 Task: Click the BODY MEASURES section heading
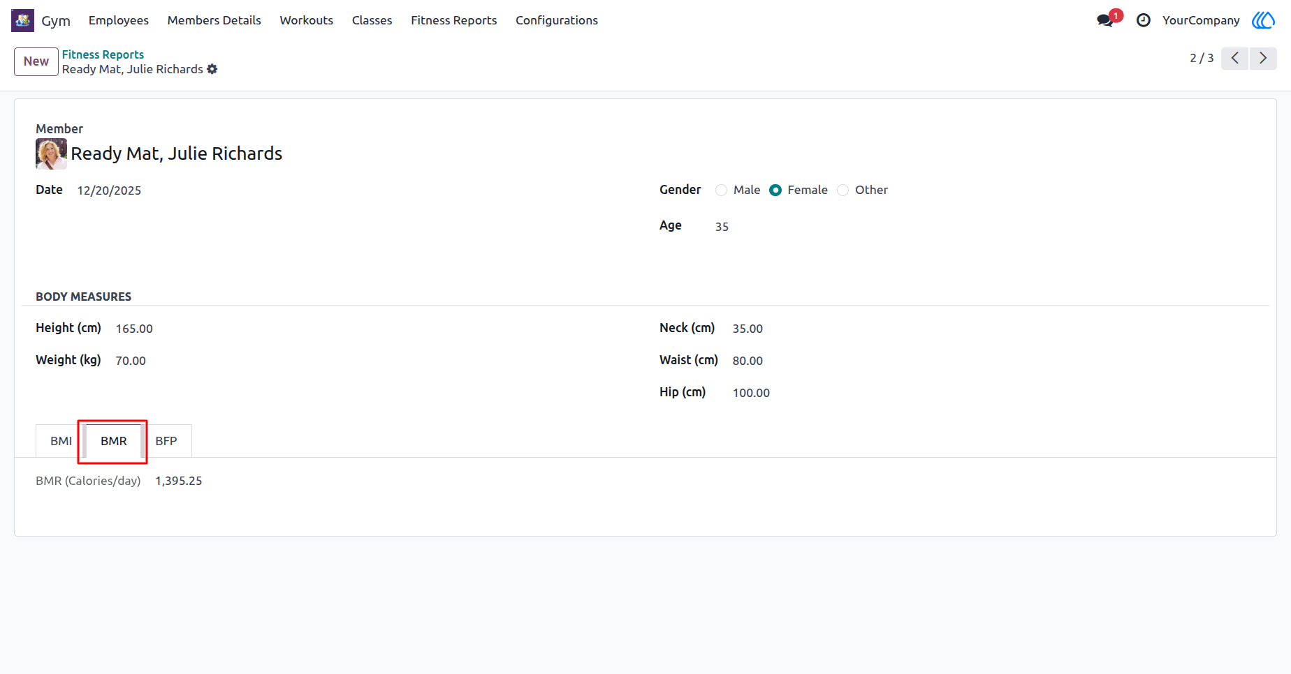(x=84, y=297)
